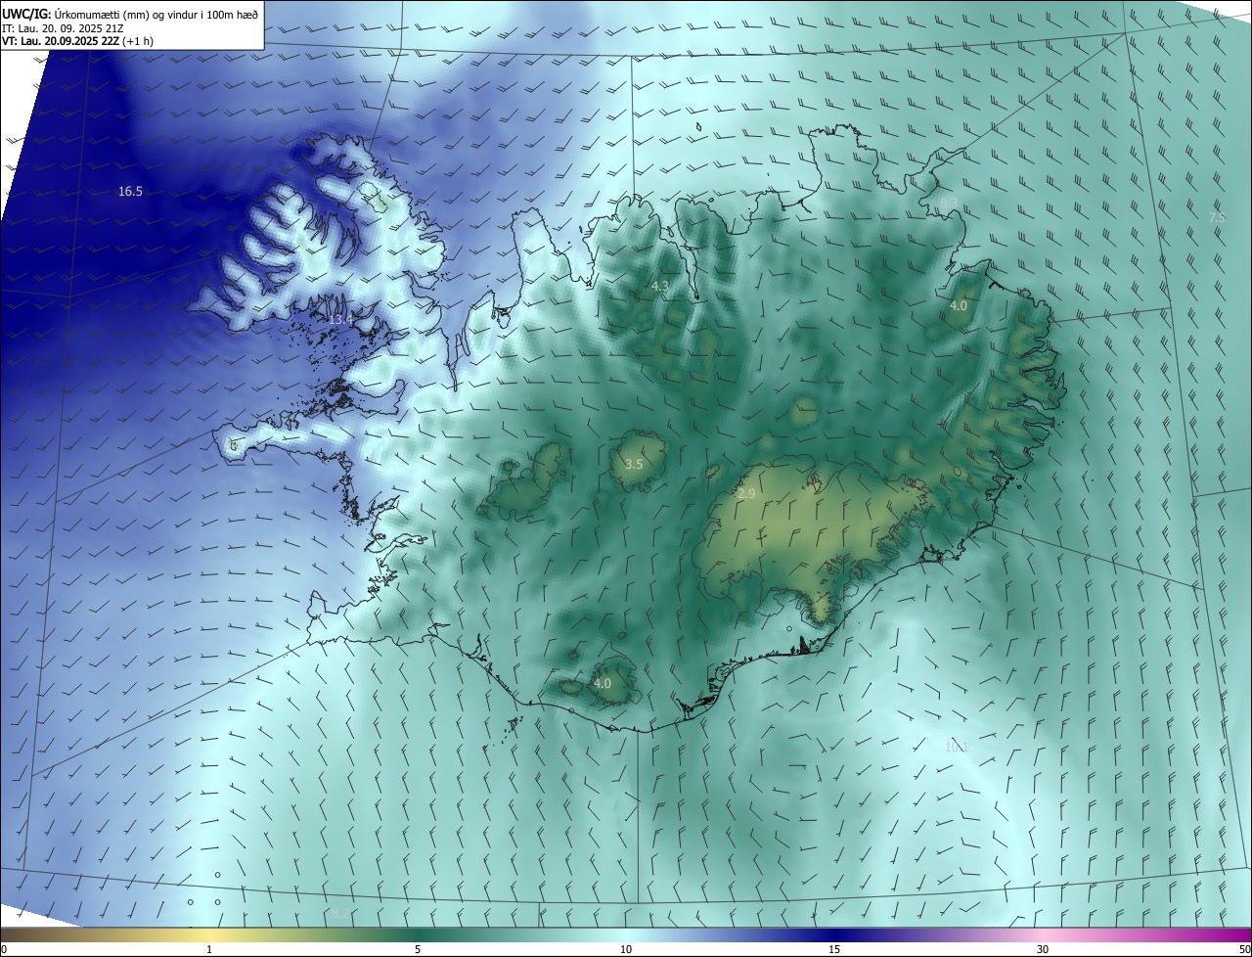Click the color scale tick label 10
Screen dimensions: 1252x957
click(x=626, y=949)
